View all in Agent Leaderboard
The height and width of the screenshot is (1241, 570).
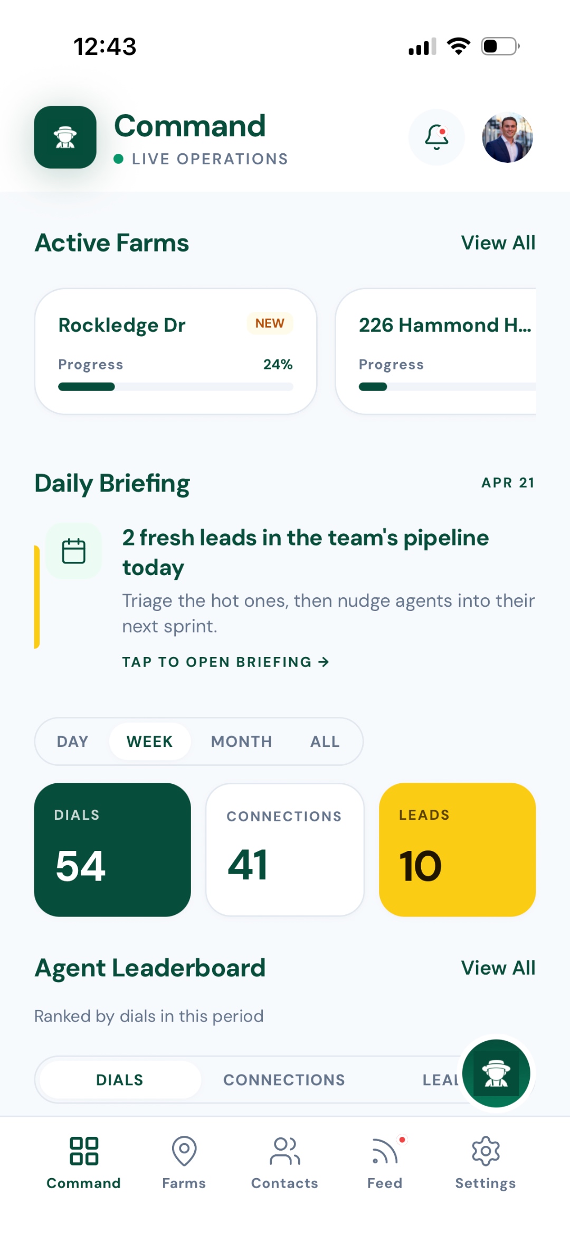(x=498, y=968)
